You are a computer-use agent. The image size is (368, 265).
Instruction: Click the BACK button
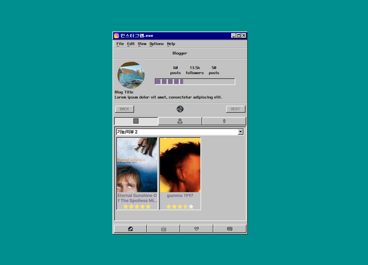(125, 109)
